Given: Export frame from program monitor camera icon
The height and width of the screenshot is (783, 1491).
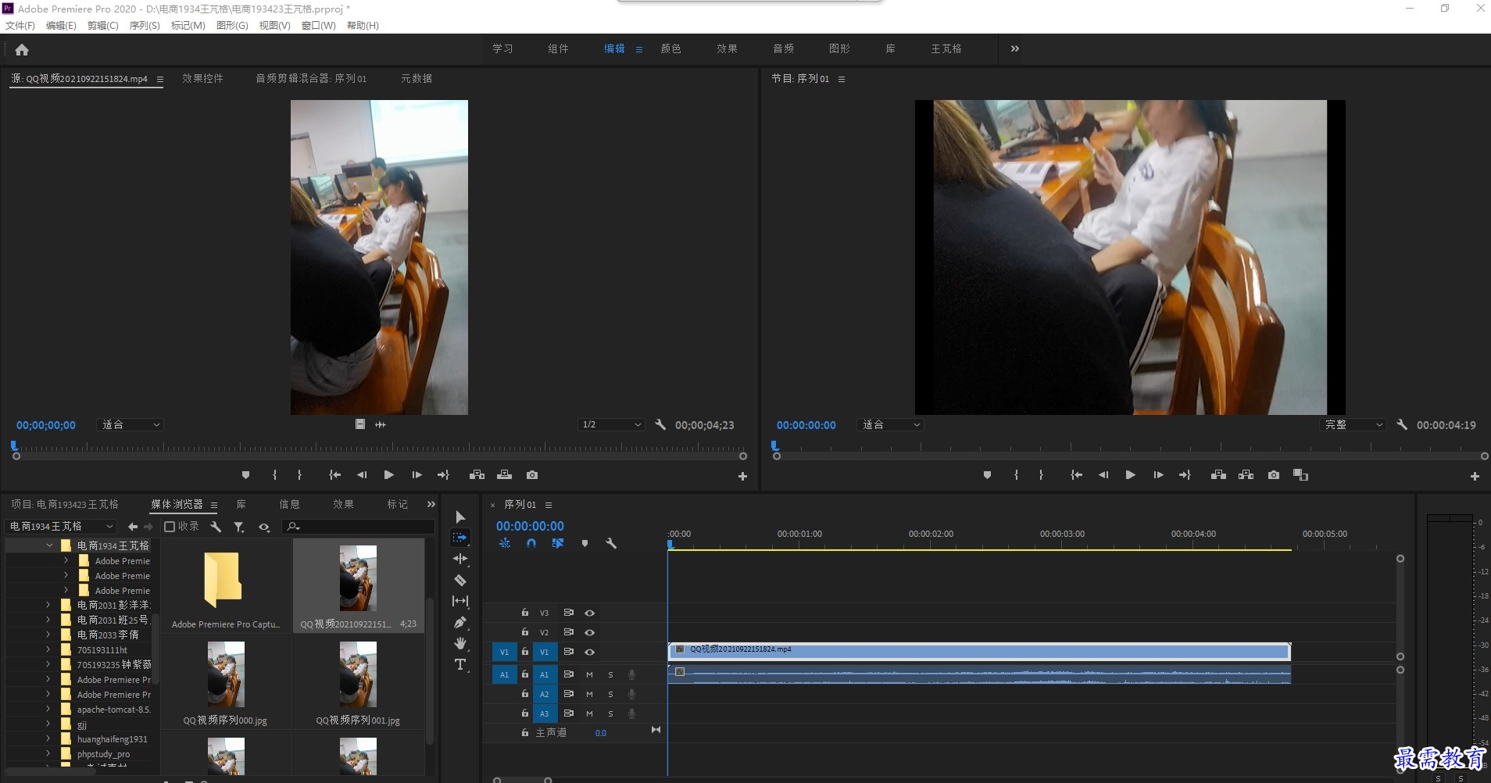Looking at the screenshot, I should [1274, 475].
